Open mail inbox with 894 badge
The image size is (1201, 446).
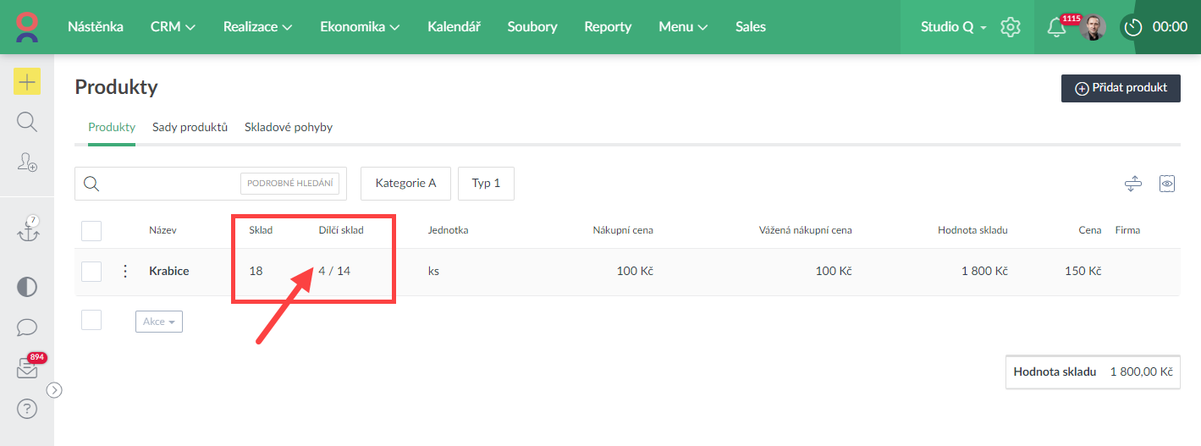pos(27,369)
